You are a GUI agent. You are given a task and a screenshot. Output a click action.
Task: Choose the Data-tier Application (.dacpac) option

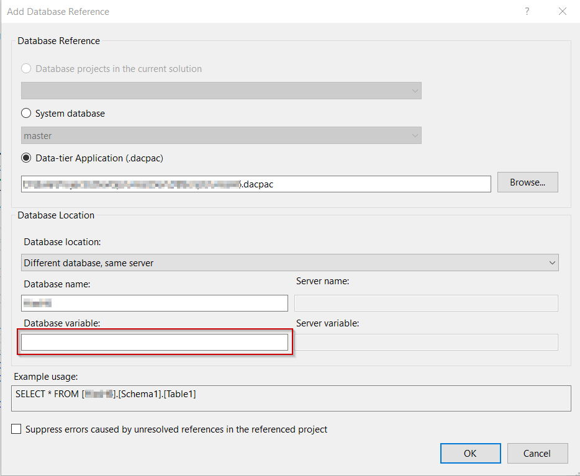(27, 158)
